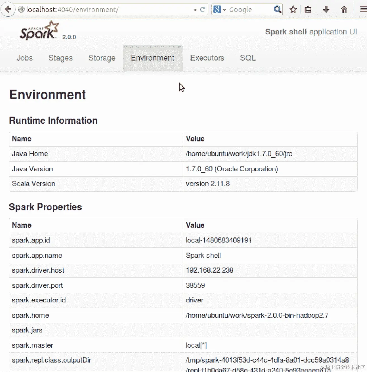Select the /tmp/spark-4013f53d path value

pyautogui.click(x=267, y=364)
